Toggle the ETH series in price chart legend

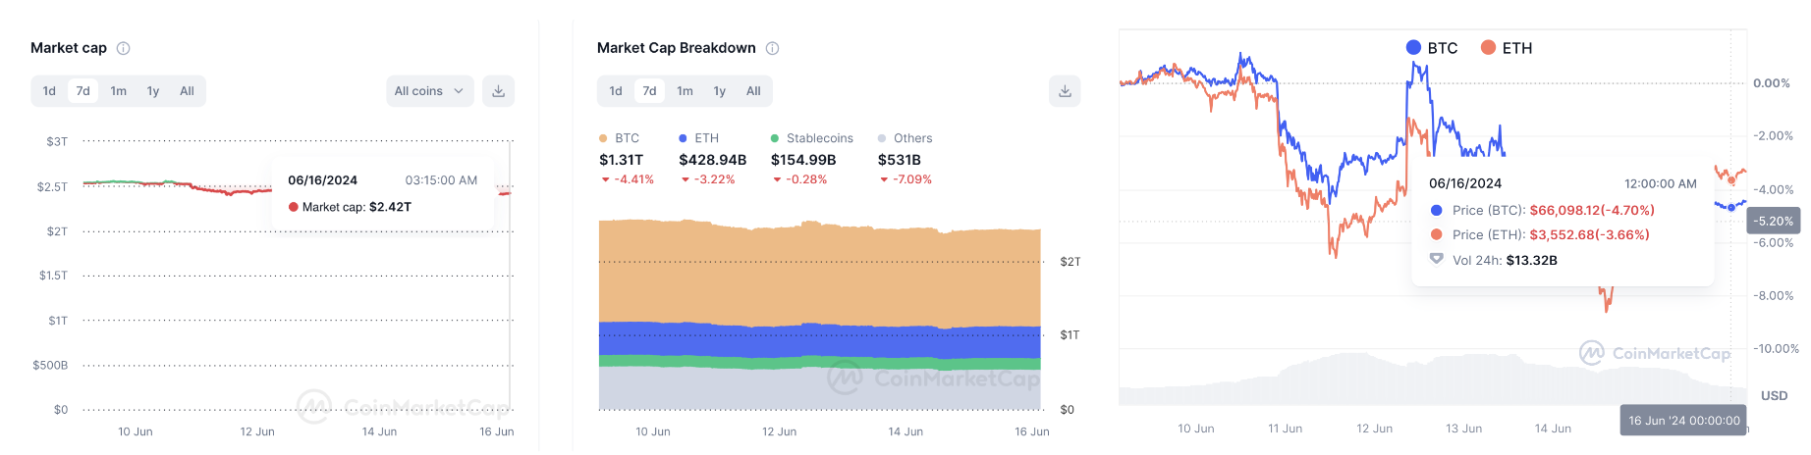click(1507, 48)
